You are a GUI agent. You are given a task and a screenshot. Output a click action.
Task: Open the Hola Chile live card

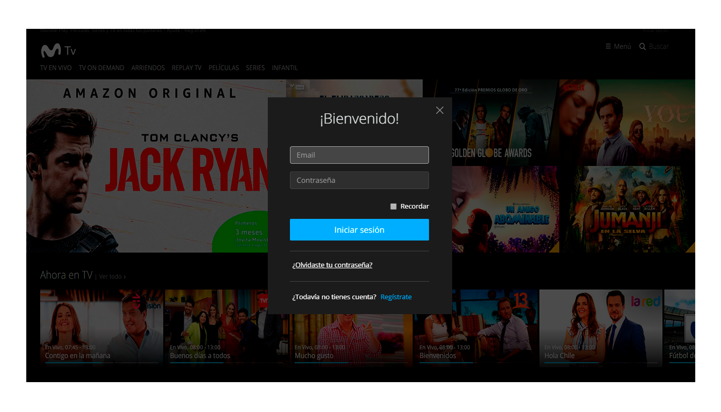(x=601, y=328)
